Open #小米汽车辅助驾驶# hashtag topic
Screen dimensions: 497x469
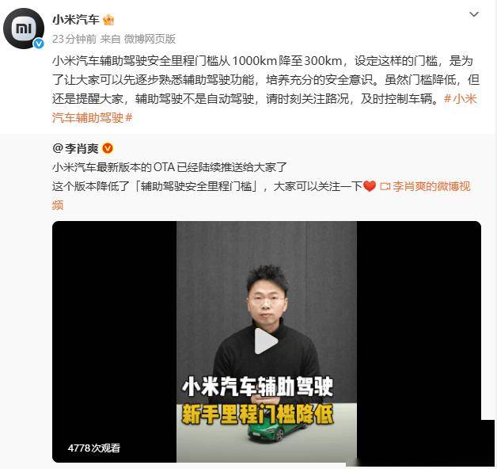coord(264,109)
